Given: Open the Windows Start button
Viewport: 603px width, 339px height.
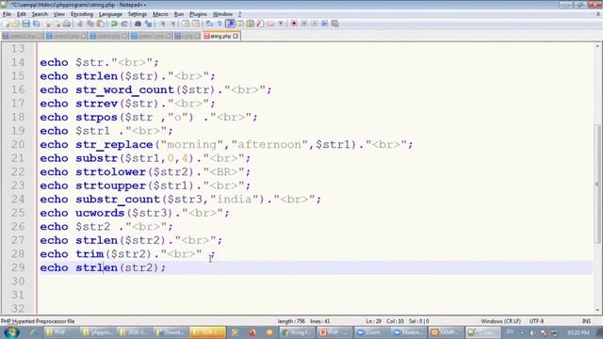Looking at the screenshot, I should point(11,332).
